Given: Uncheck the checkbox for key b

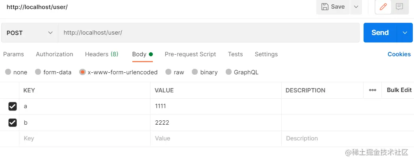Looking at the screenshot, I should click(x=13, y=123).
